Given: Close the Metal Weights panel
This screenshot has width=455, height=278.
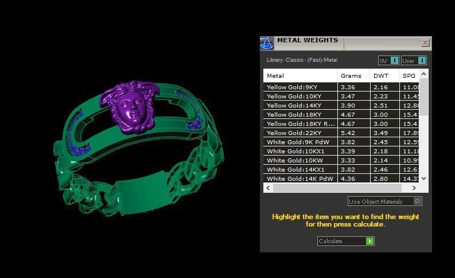Looking at the screenshot, I should click(x=425, y=43).
